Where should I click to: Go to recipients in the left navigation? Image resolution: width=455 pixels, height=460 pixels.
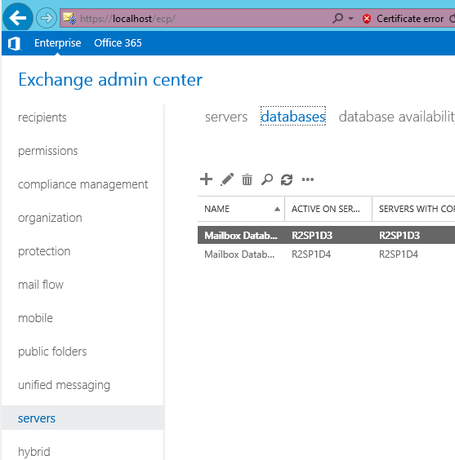click(42, 117)
